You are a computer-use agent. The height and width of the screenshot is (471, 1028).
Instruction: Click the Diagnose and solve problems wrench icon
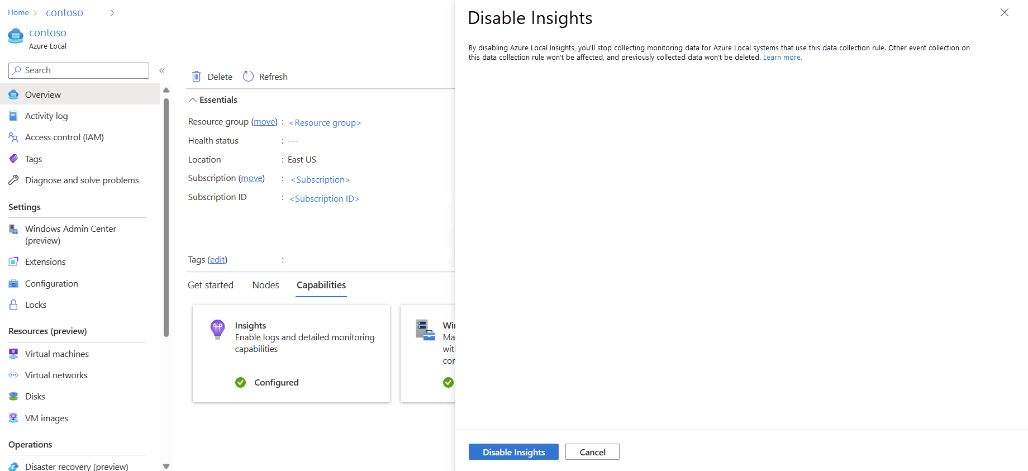click(13, 180)
